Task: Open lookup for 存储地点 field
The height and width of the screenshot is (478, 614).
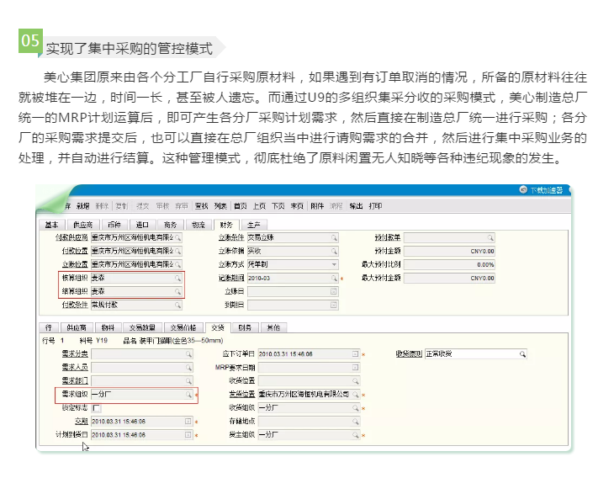Action: pos(356,422)
